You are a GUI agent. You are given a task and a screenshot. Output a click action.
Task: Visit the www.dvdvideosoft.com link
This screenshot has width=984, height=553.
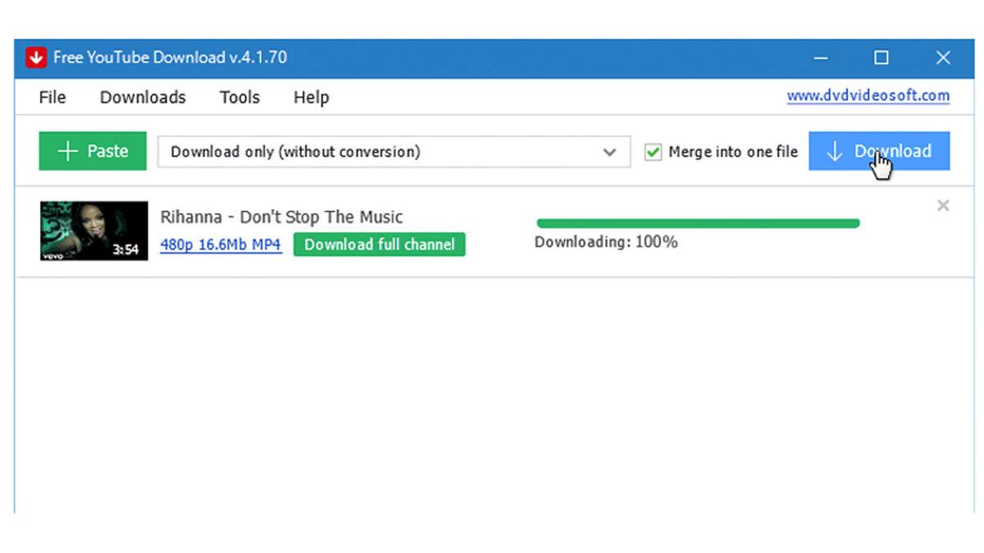868,96
